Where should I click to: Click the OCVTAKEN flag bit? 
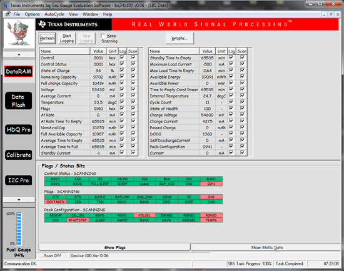tap(56, 202)
